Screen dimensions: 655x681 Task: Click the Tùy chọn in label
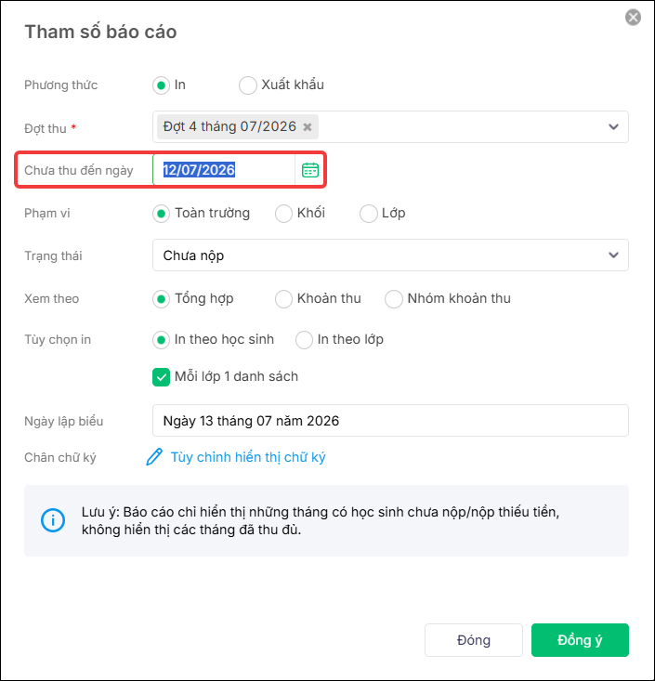point(58,340)
